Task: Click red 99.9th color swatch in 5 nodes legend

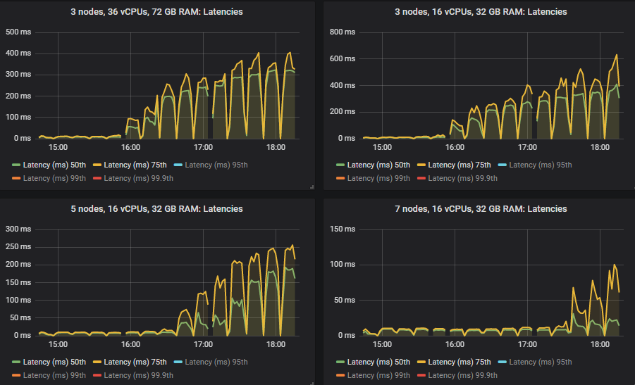Action: [97, 375]
